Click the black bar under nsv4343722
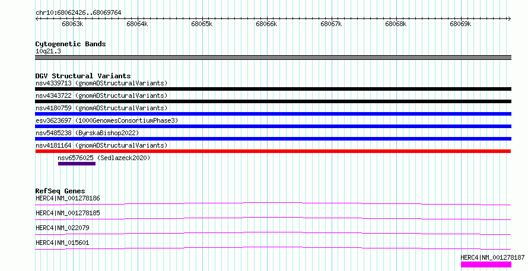 [273, 101]
